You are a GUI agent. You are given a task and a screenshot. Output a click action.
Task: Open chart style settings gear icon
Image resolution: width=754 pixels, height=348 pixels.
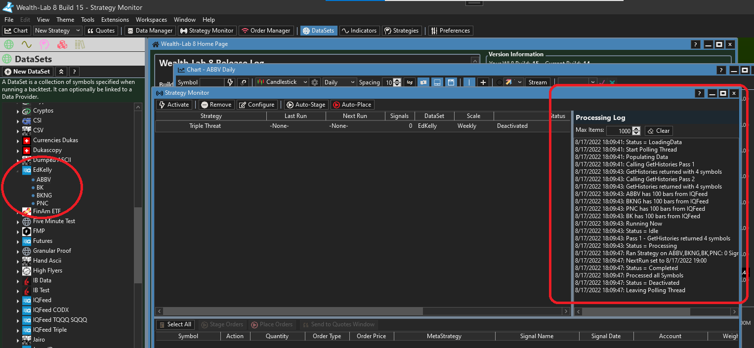click(315, 82)
